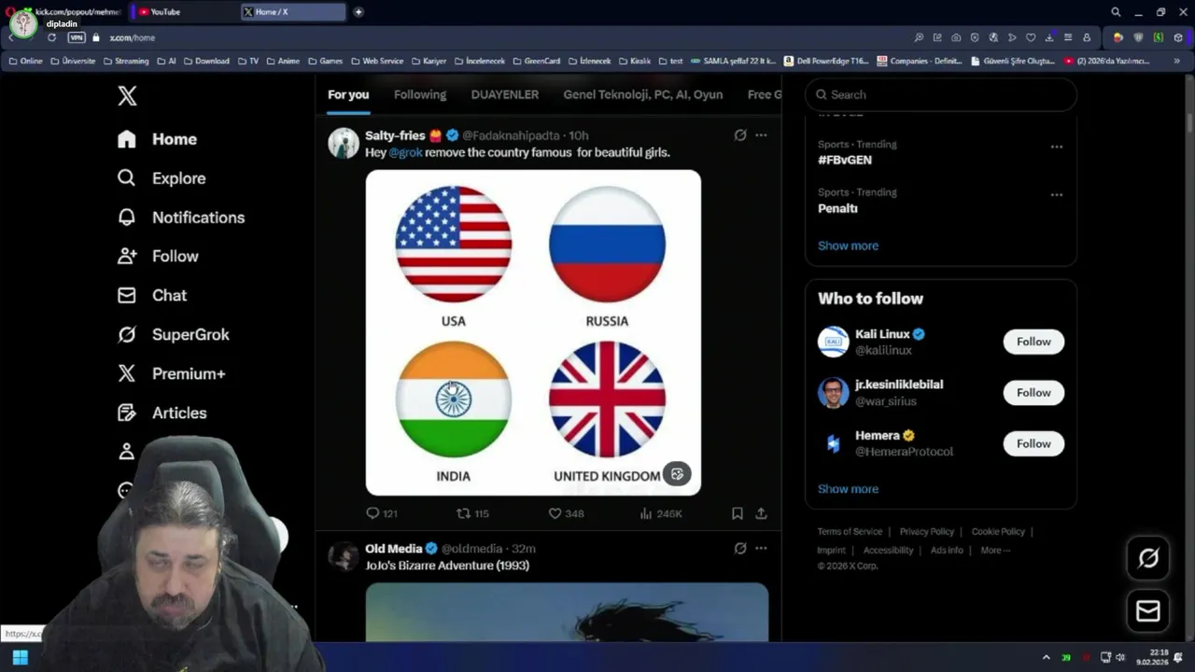
Task: Open more options on Old Media post
Action: click(761, 549)
